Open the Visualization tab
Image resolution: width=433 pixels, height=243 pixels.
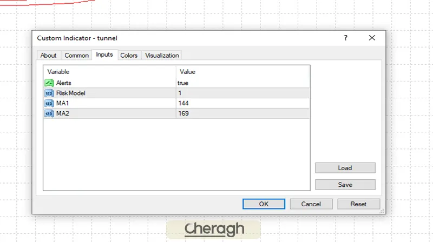(162, 55)
